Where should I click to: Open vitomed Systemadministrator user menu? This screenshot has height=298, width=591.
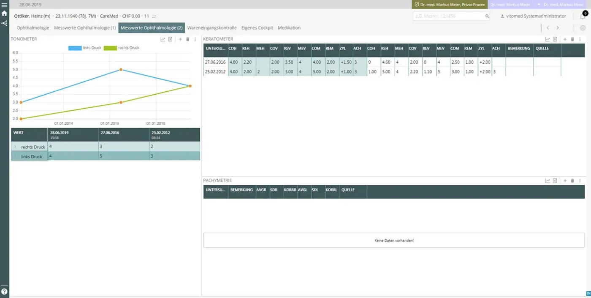(x=533, y=16)
